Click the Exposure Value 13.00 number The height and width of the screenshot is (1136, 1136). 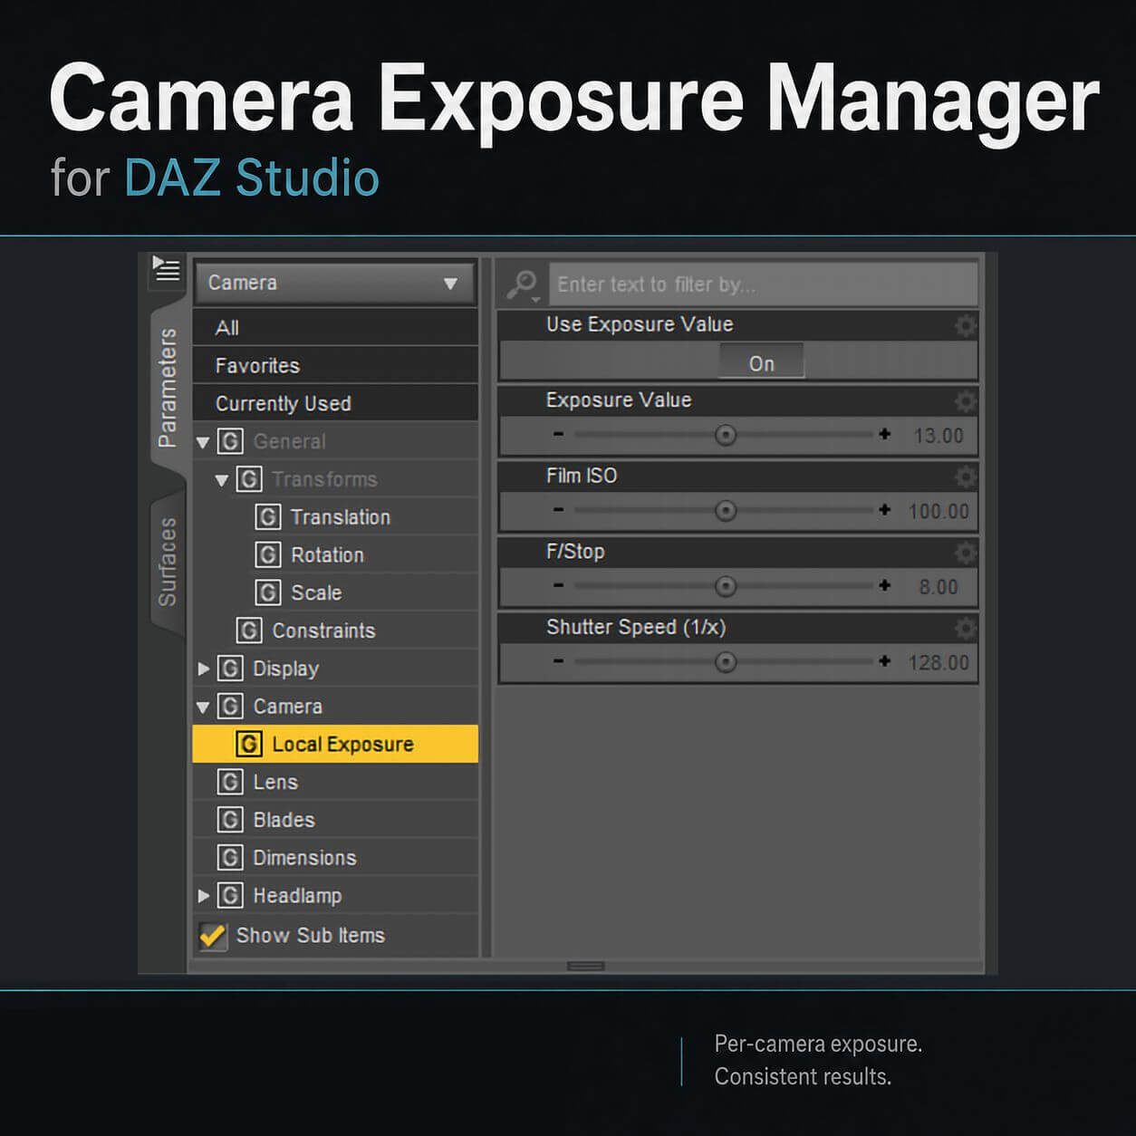pos(939,436)
